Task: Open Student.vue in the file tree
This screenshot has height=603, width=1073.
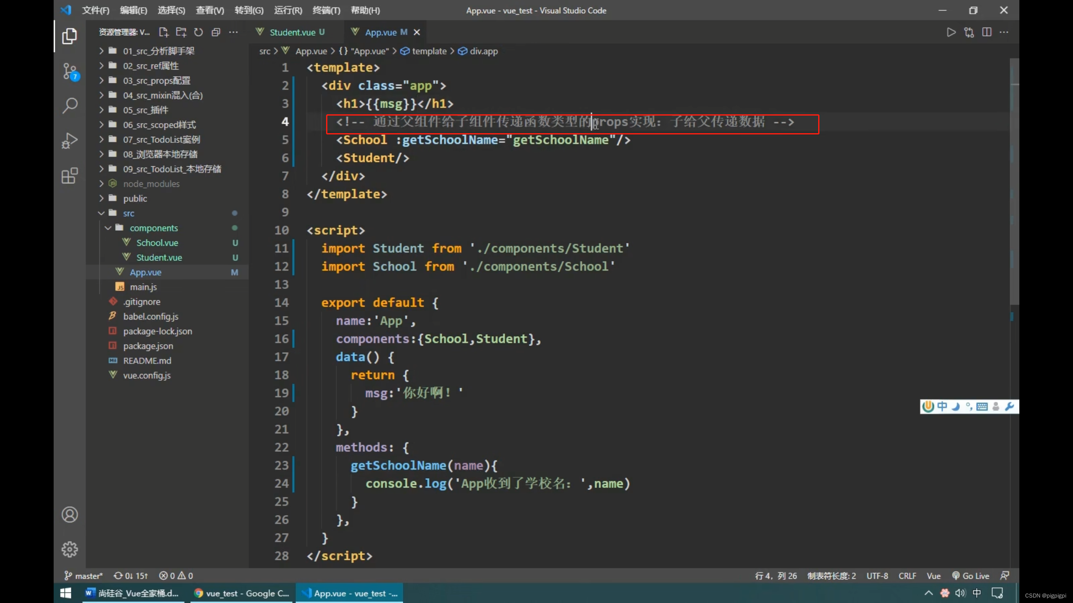Action: [x=167, y=258]
